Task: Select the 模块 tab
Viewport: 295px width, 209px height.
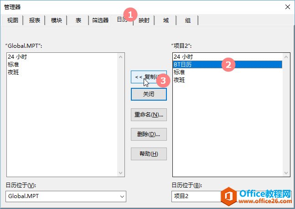Action: coord(56,20)
